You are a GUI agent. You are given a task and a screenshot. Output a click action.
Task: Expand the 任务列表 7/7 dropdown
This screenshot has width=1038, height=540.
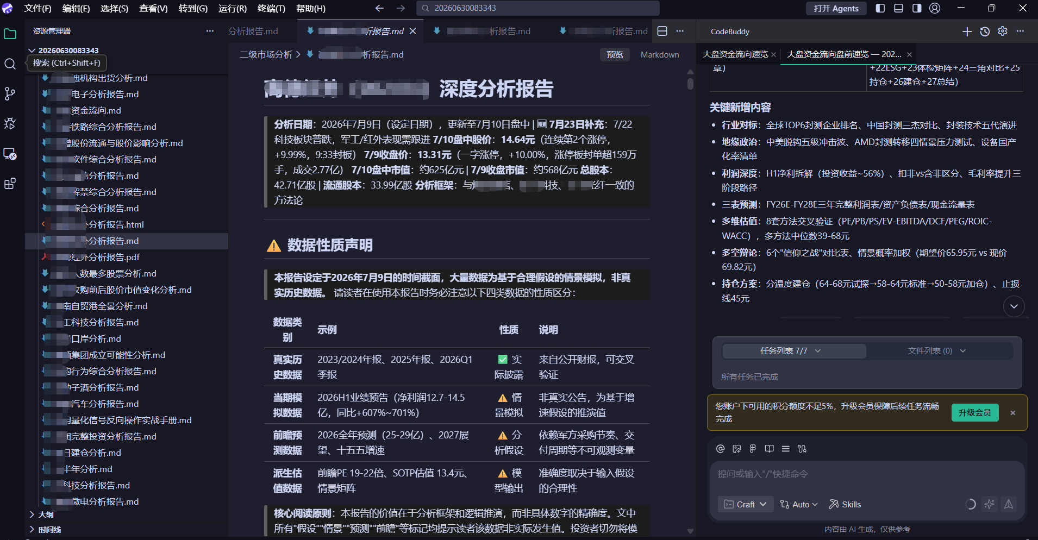pos(794,351)
